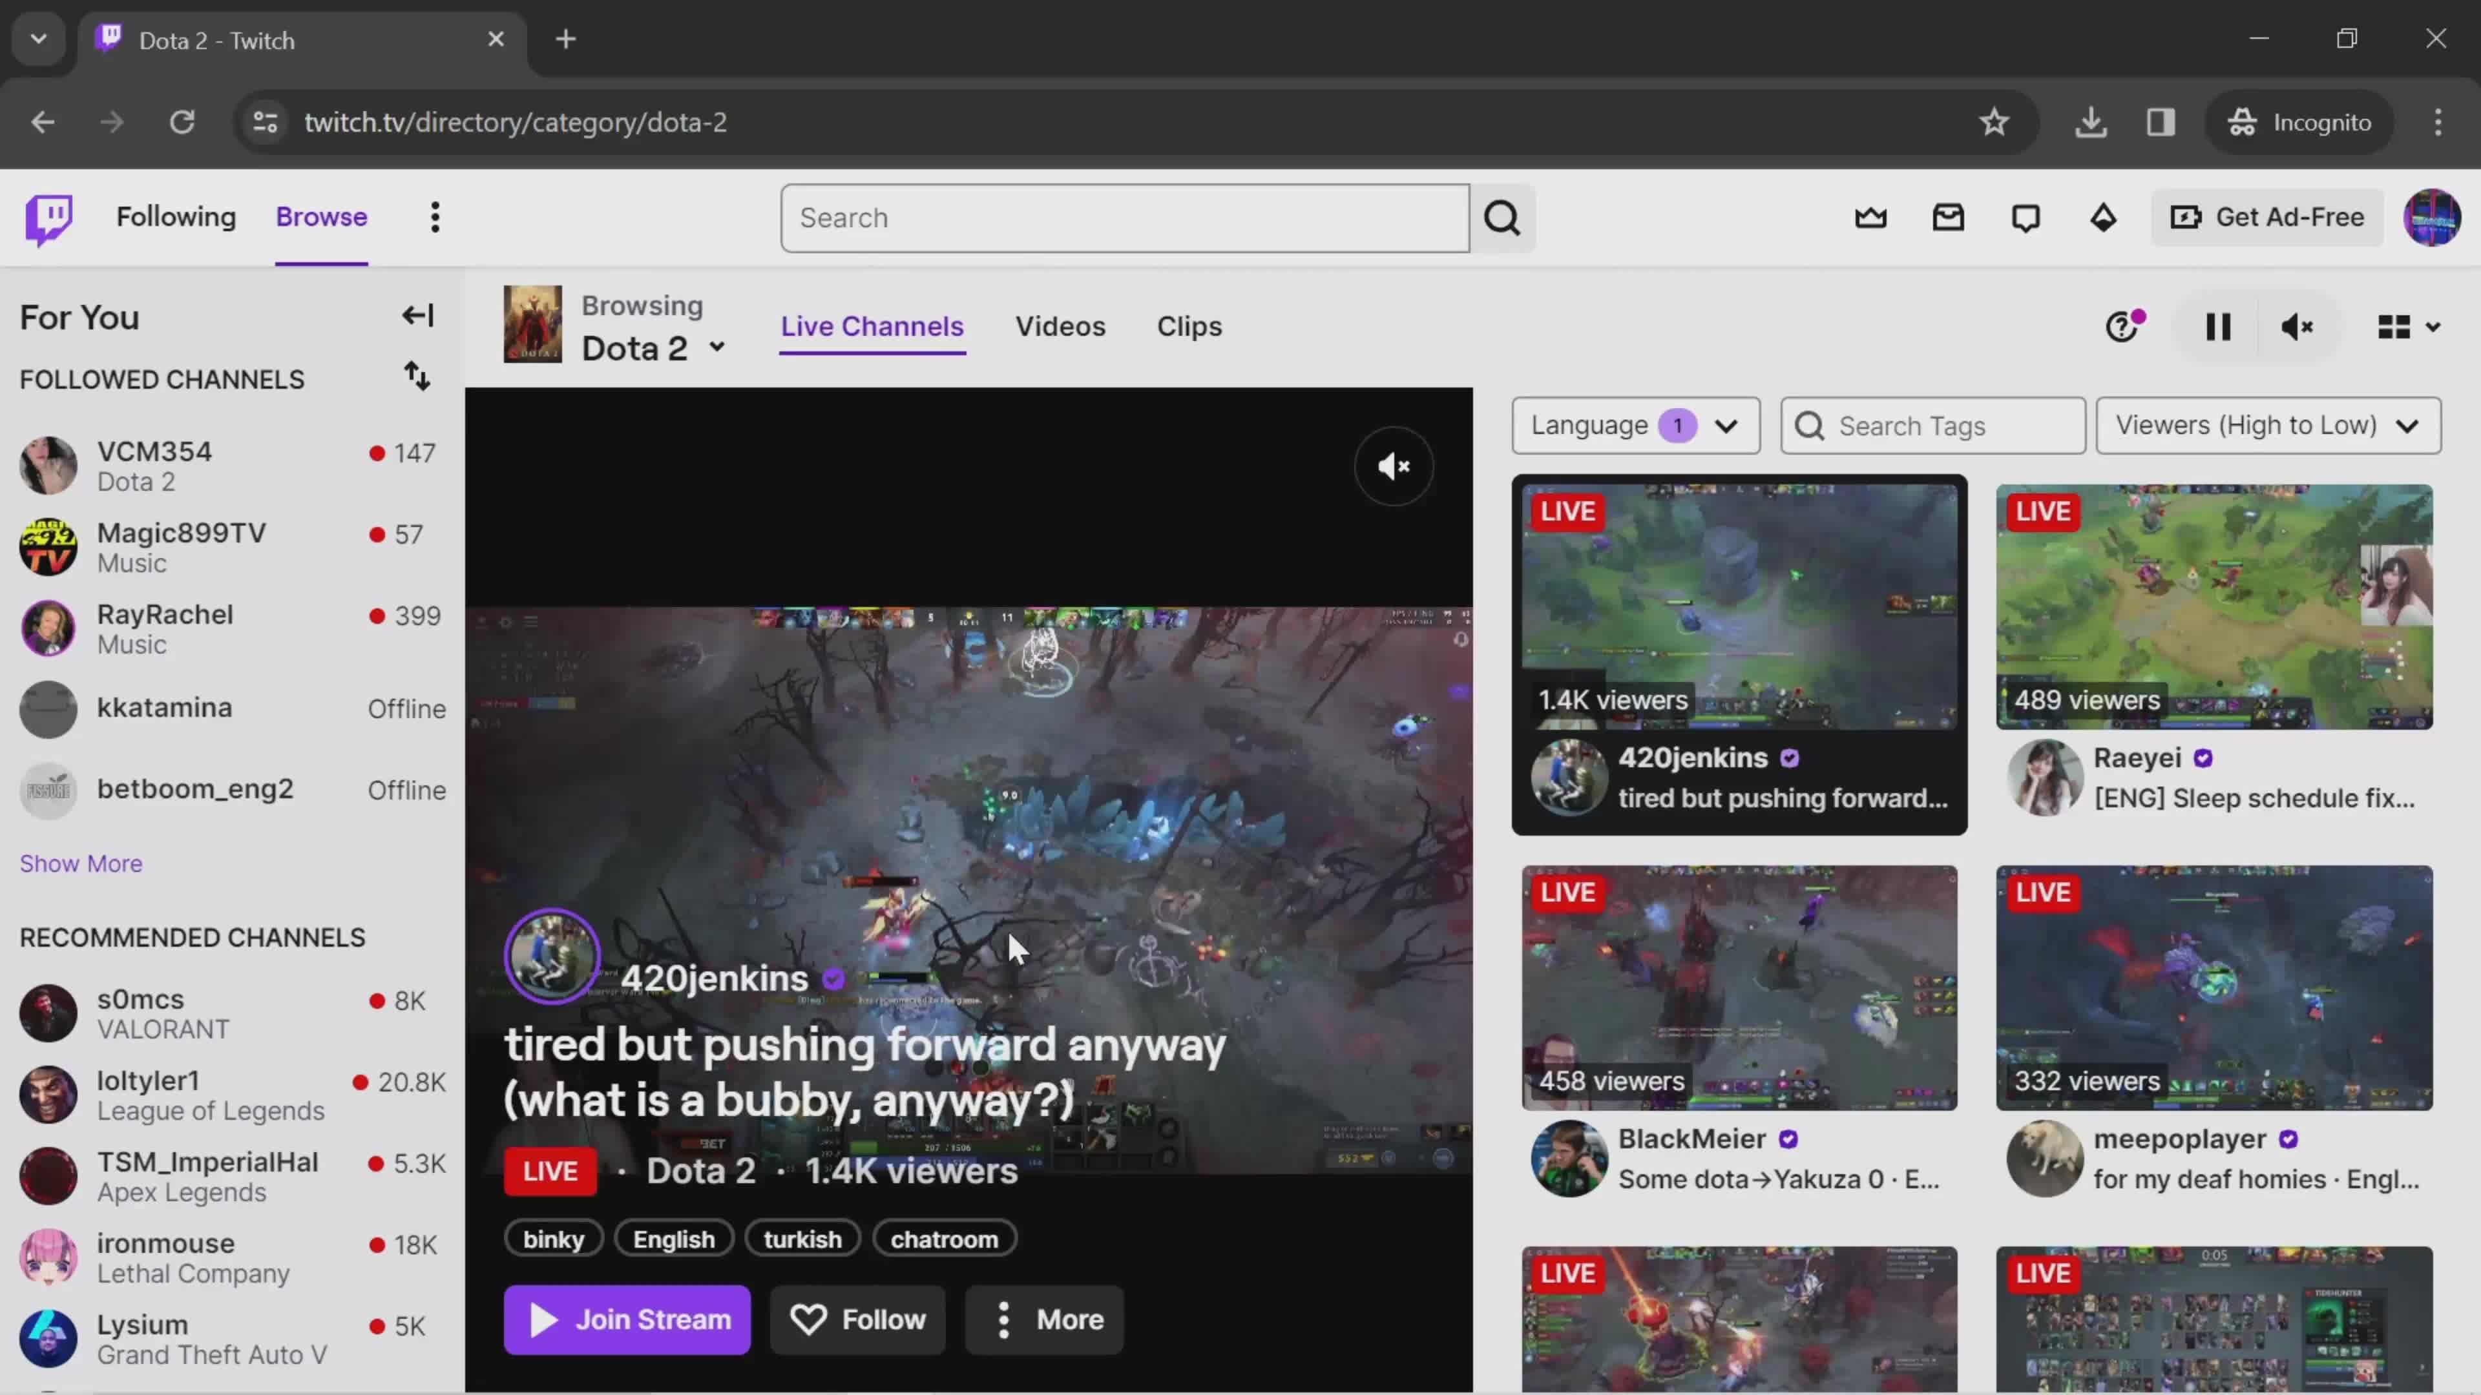The height and width of the screenshot is (1395, 2481).
Task: Switch to the Videos tab
Action: 1060,326
